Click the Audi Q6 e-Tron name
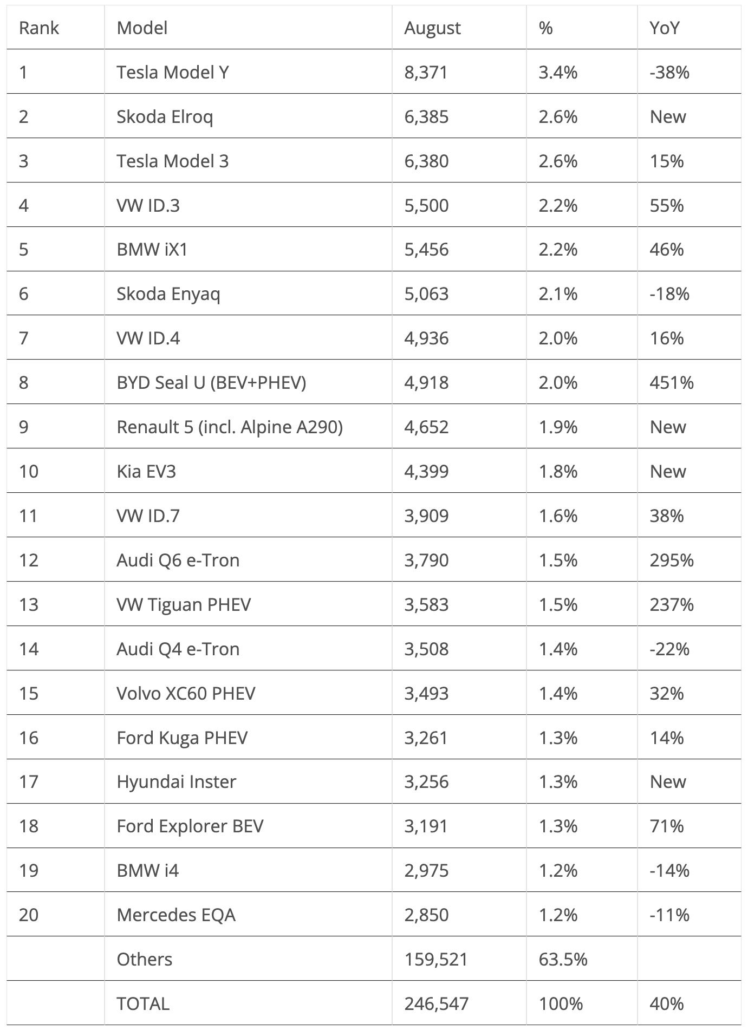The height and width of the screenshot is (1030, 748). click(178, 560)
